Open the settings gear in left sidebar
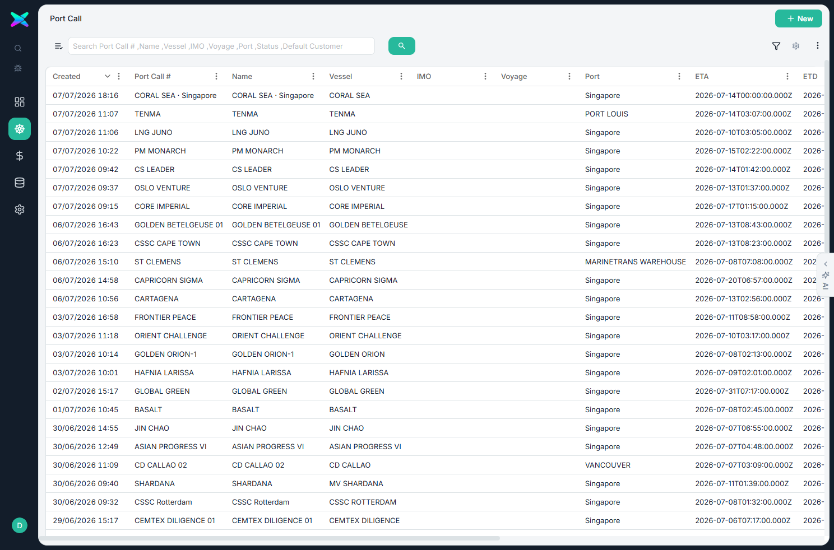Image resolution: width=834 pixels, height=550 pixels. (20, 209)
